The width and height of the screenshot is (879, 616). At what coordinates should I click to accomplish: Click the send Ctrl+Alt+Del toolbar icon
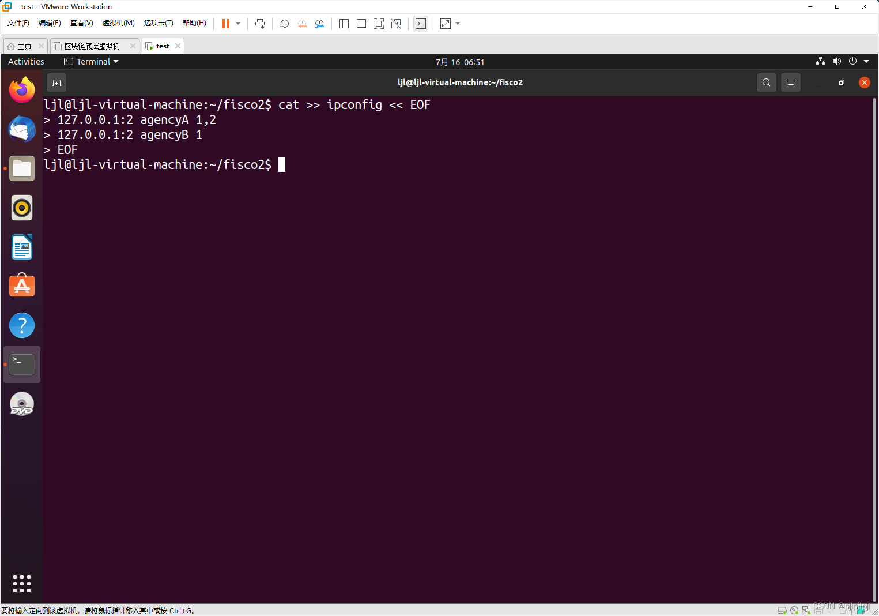point(260,24)
